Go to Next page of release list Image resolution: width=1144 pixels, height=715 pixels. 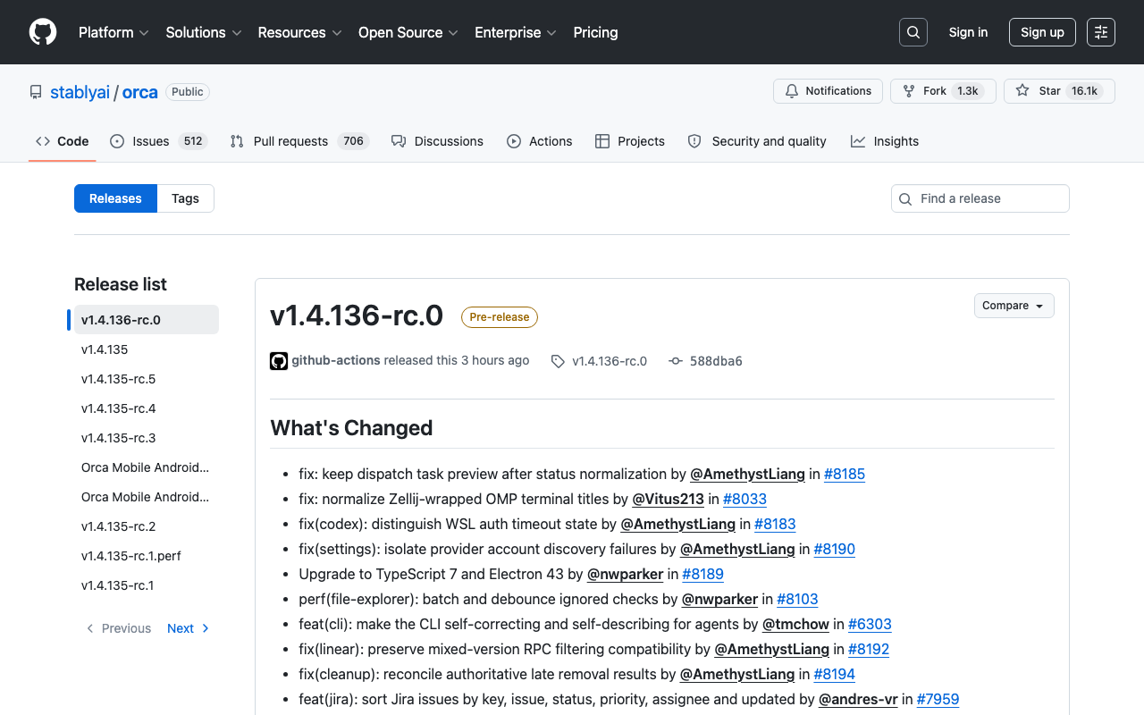click(189, 628)
